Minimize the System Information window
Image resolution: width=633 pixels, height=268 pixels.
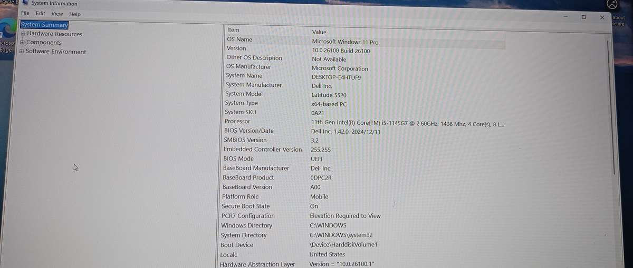click(565, 17)
